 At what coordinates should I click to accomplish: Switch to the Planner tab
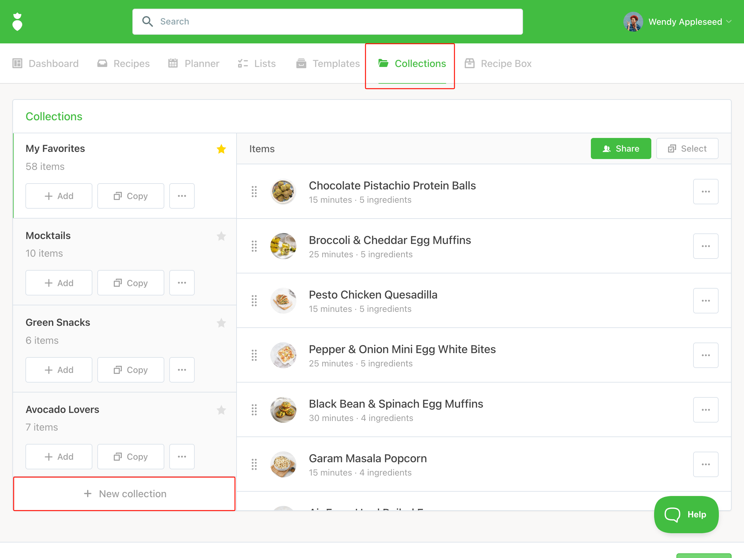click(x=194, y=64)
